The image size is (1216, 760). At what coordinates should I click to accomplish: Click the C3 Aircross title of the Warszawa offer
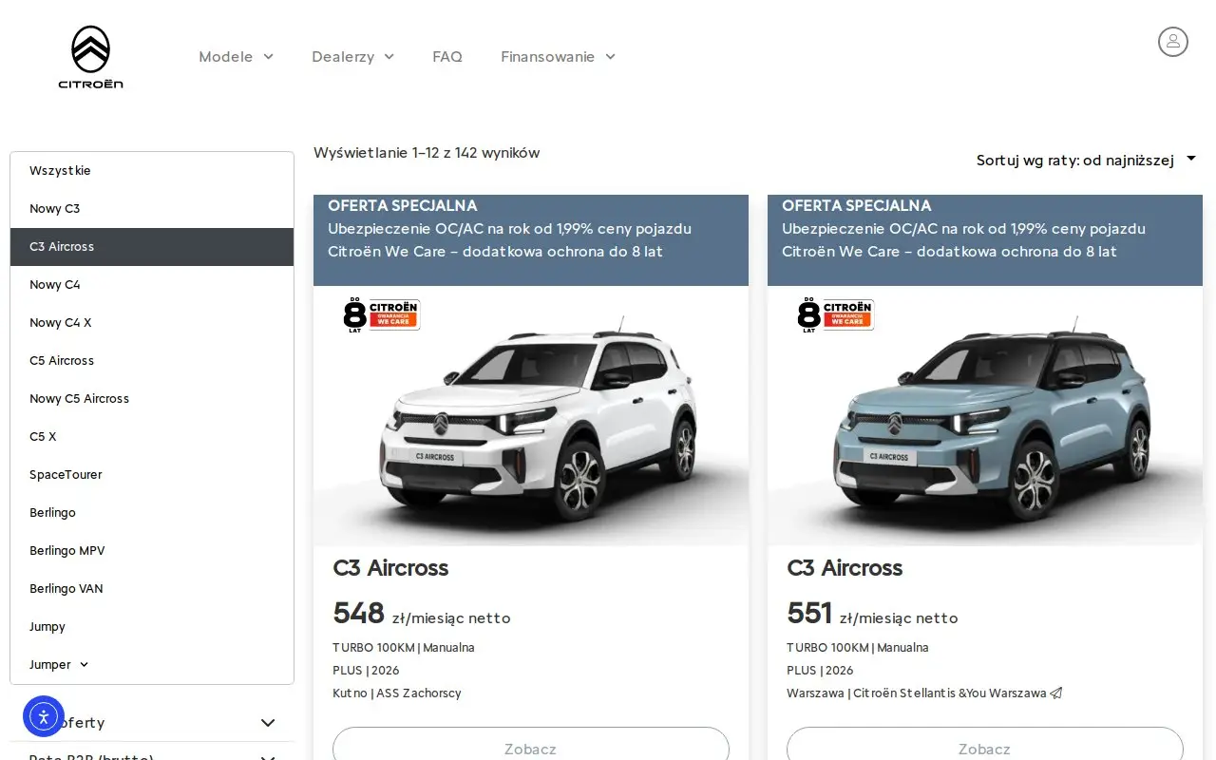pyautogui.click(x=845, y=568)
